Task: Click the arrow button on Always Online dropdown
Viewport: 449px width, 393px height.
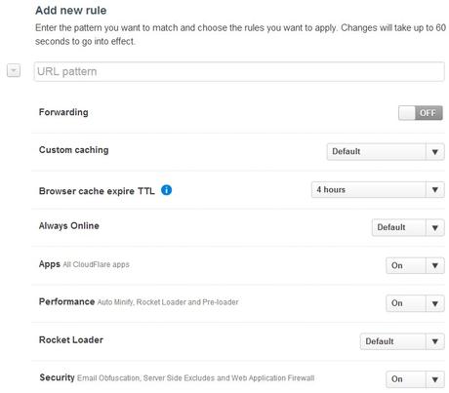Action: [x=435, y=227]
